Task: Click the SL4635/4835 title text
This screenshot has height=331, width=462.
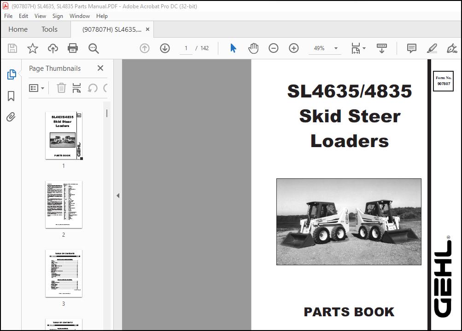Action: tap(350, 91)
